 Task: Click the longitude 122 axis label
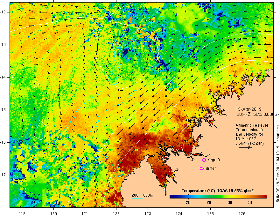[x=116, y=214]
